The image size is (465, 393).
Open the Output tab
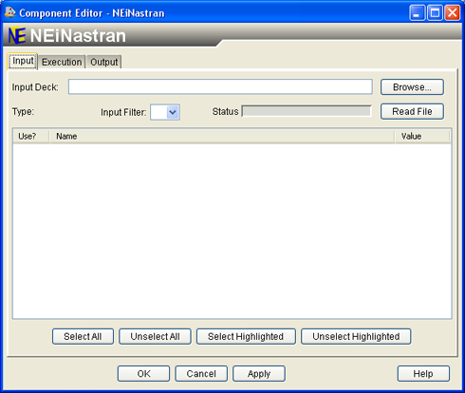(104, 62)
